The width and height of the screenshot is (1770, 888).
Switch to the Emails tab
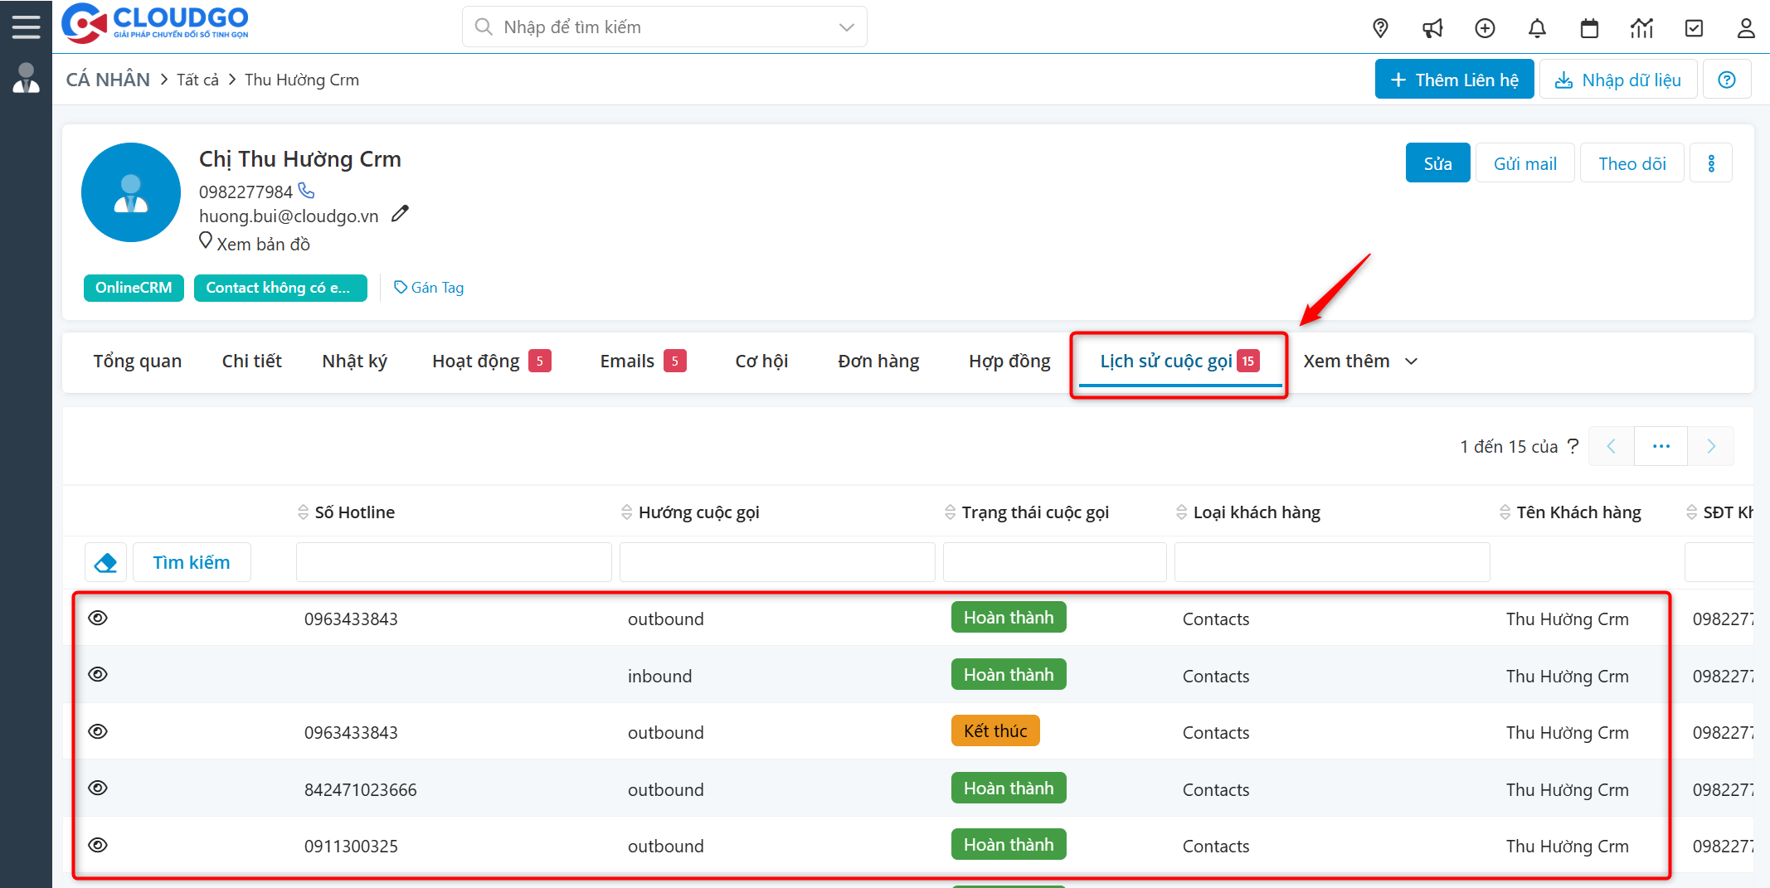(x=627, y=362)
